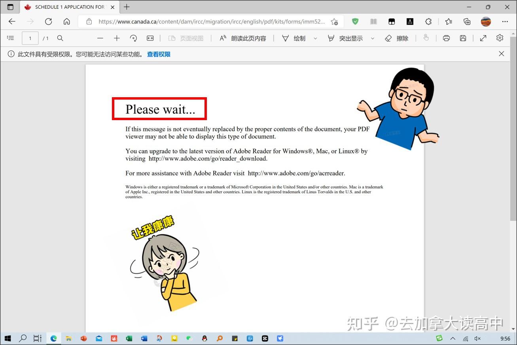Toggle the document contents panel
Screen dimensions: 517x345
(x=10, y=38)
